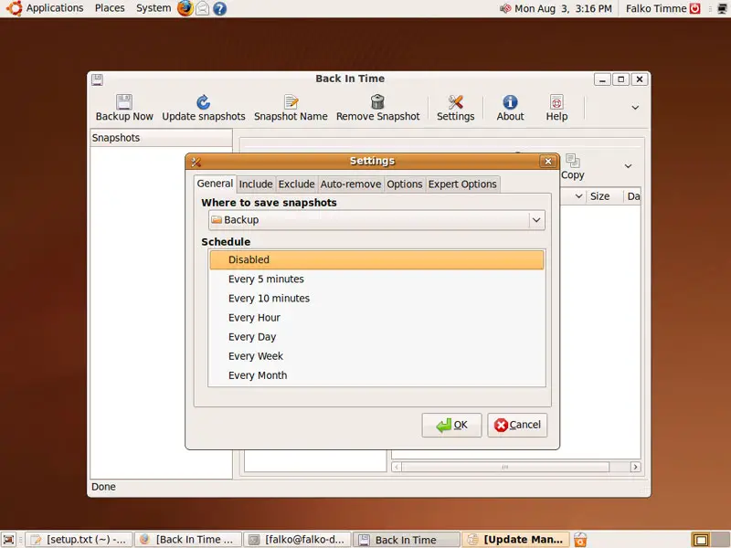Click the Copy icon behind the dialog
731x548 pixels.
[573, 161]
